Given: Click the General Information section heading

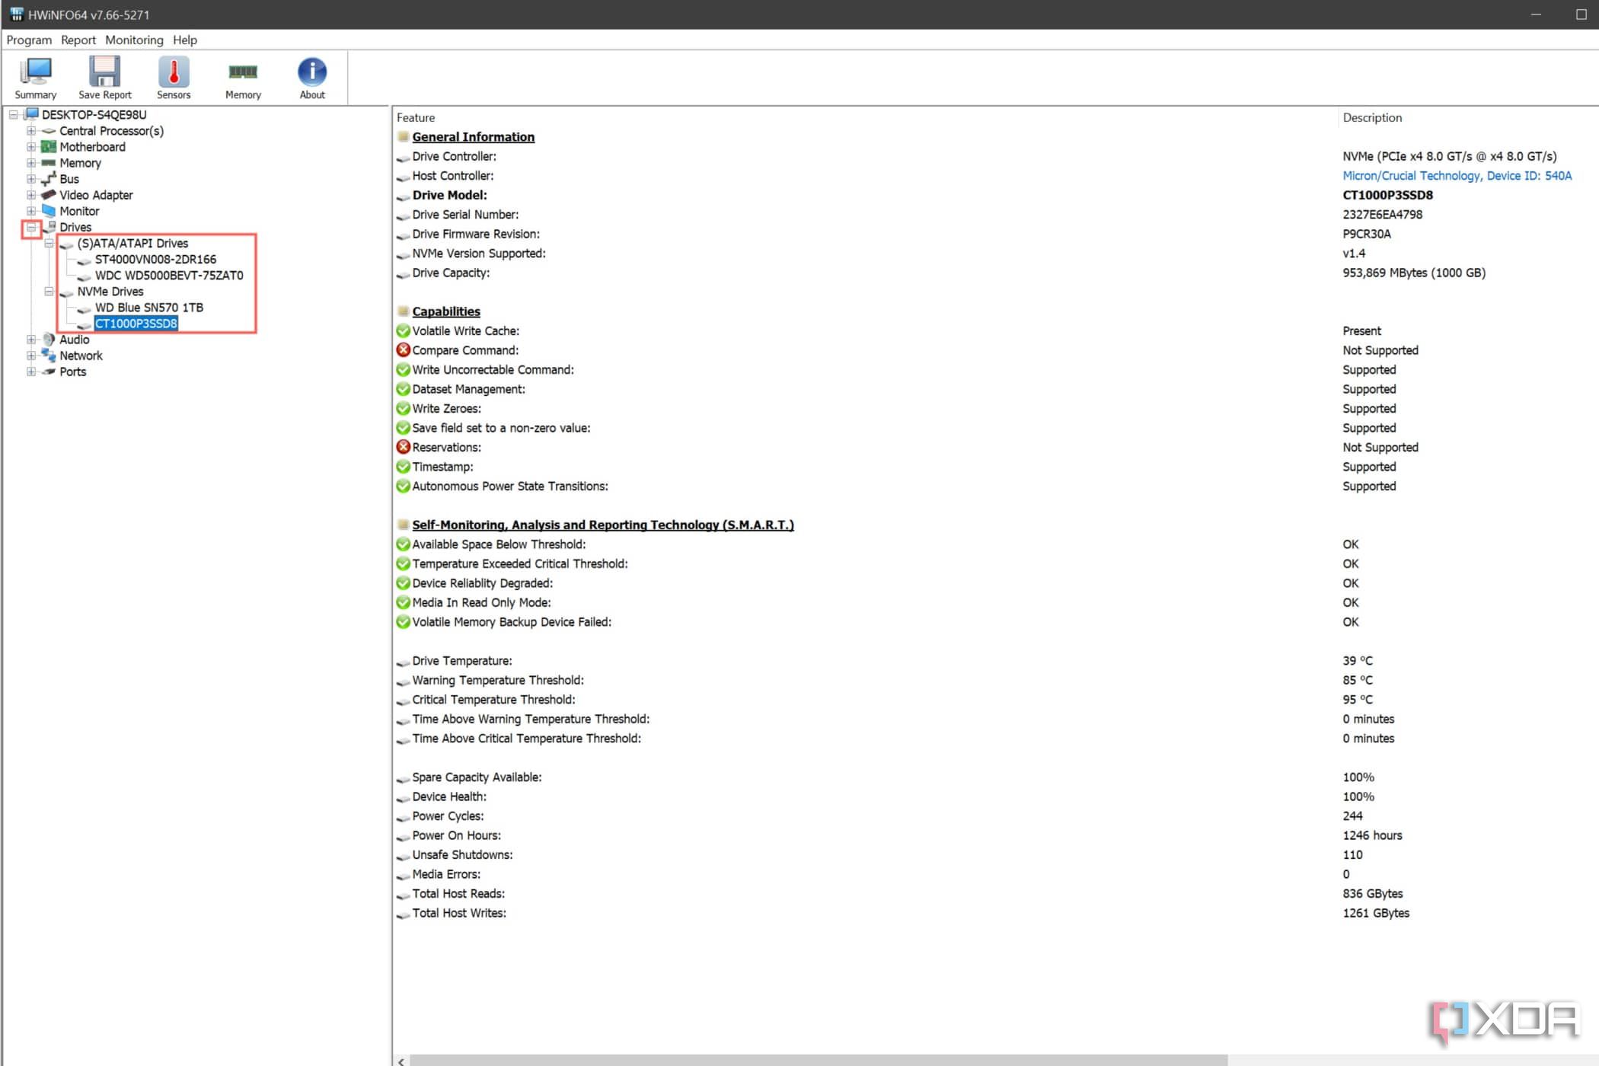Looking at the screenshot, I should [x=474, y=137].
